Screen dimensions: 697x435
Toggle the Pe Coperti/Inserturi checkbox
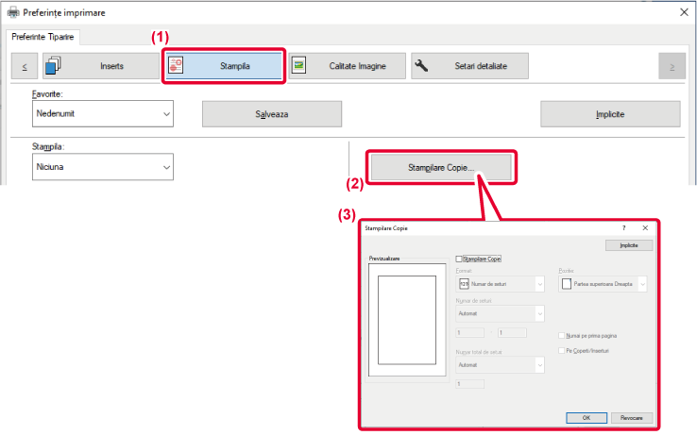pyautogui.click(x=562, y=351)
